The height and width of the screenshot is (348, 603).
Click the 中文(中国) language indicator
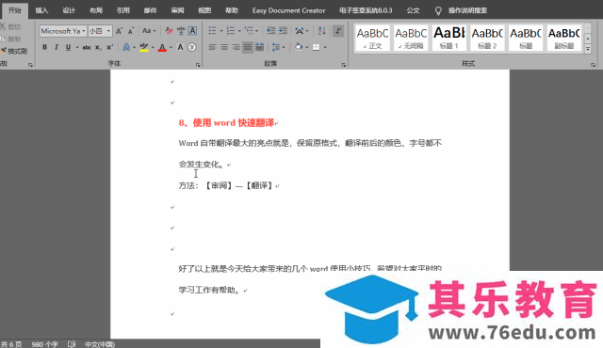tap(100, 344)
